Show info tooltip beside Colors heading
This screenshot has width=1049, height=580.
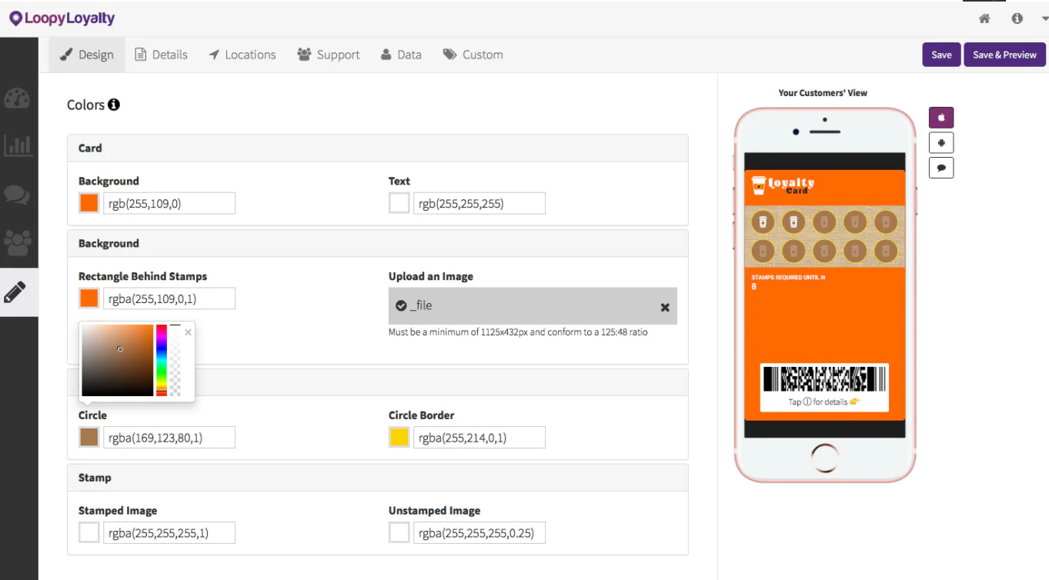(x=114, y=105)
